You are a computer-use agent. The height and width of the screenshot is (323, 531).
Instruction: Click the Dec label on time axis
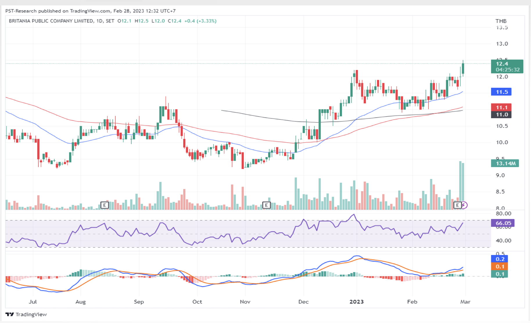tap(304, 302)
